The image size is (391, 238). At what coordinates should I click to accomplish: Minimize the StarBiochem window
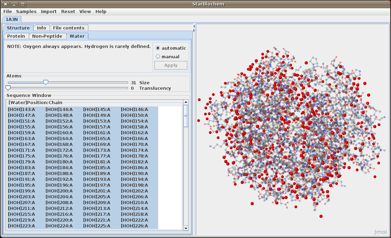tap(14, 4)
